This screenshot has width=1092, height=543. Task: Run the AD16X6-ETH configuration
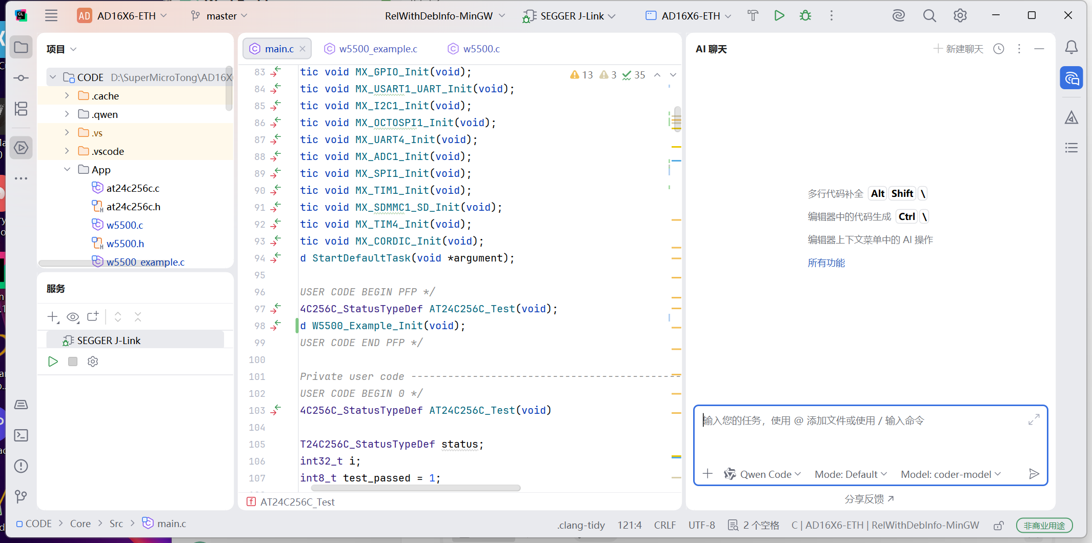[x=779, y=16]
